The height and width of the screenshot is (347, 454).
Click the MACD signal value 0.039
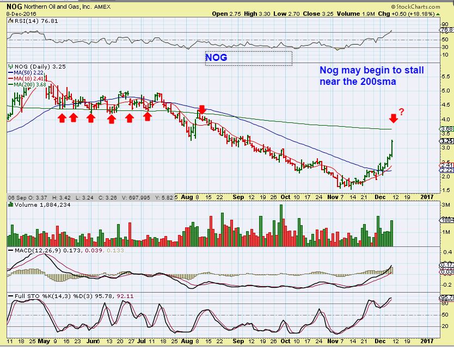(x=94, y=250)
